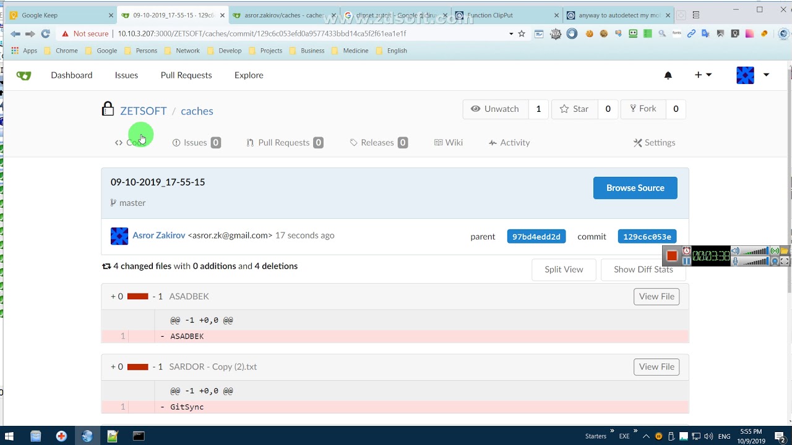Pause the screen recording

pos(687,261)
